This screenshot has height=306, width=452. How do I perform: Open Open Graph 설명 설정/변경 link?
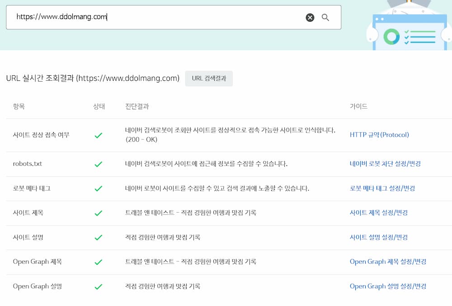click(388, 287)
